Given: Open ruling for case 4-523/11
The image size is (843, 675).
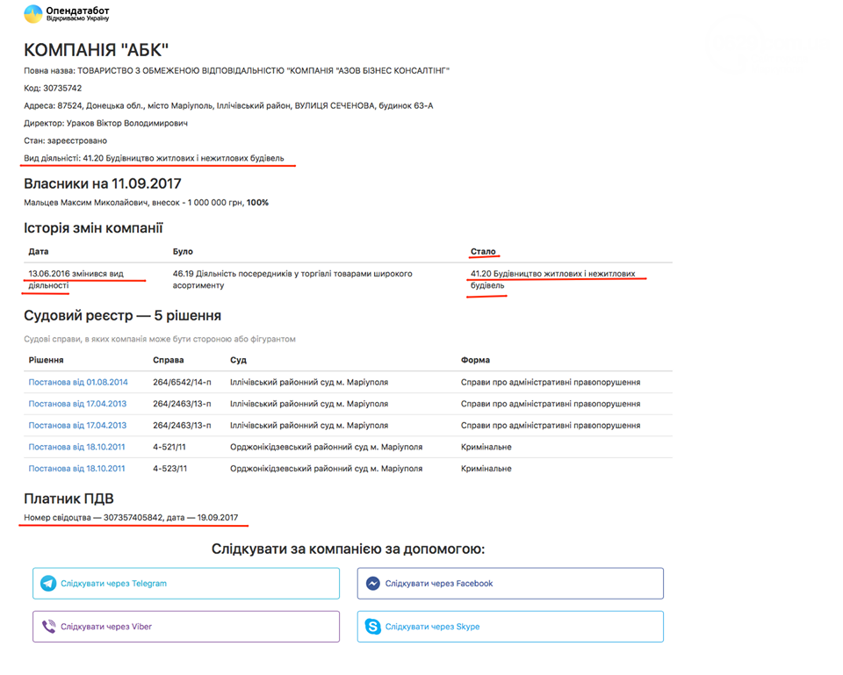Looking at the screenshot, I should click(x=76, y=469).
